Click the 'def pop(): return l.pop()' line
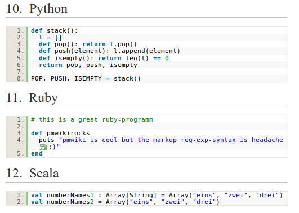Screen dimensions: 299x213 click(88, 45)
